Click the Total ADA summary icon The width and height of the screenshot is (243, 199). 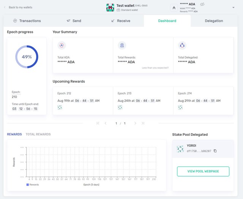[x=62, y=45]
